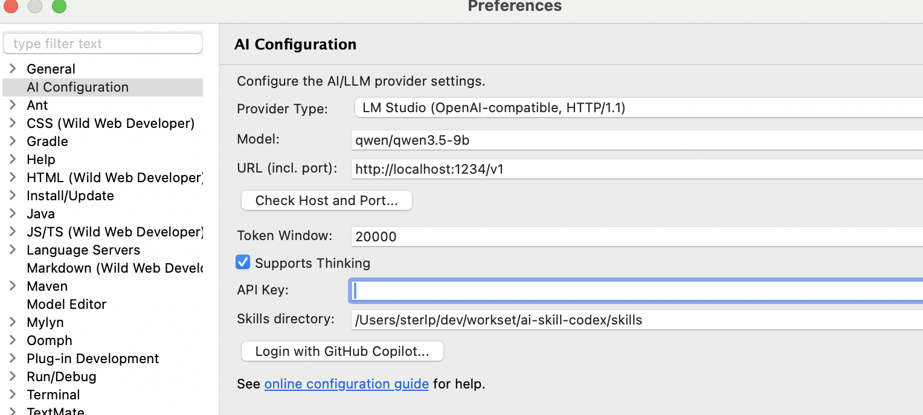Expand the Gradle section arrow

point(13,141)
